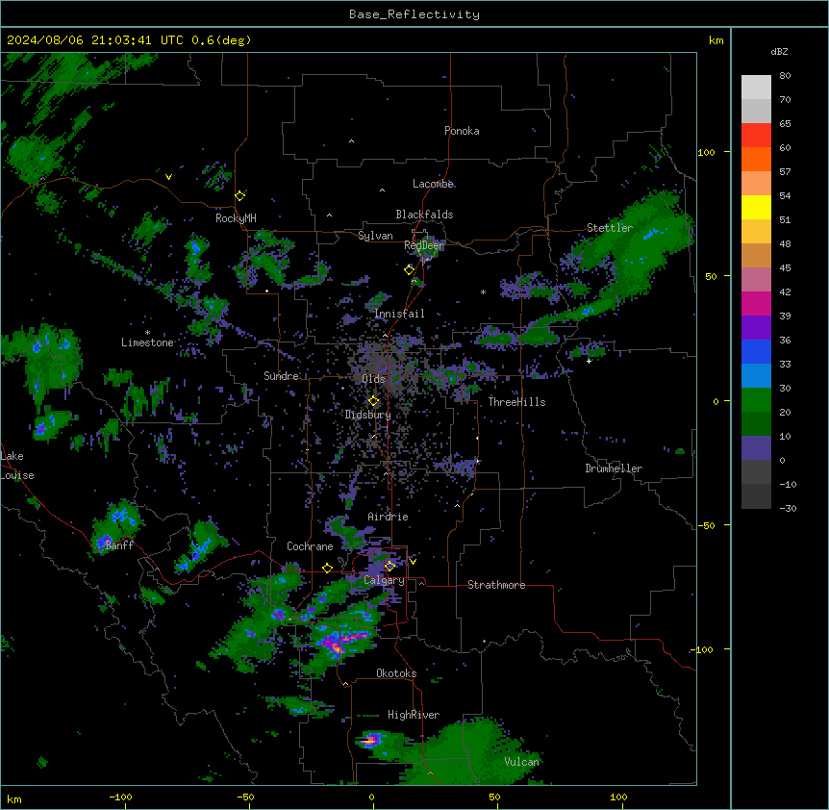Click the white plus marker north of Drumheller
Image resolution: width=829 pixels, height=810 pixels.
(x=589, y=361)
